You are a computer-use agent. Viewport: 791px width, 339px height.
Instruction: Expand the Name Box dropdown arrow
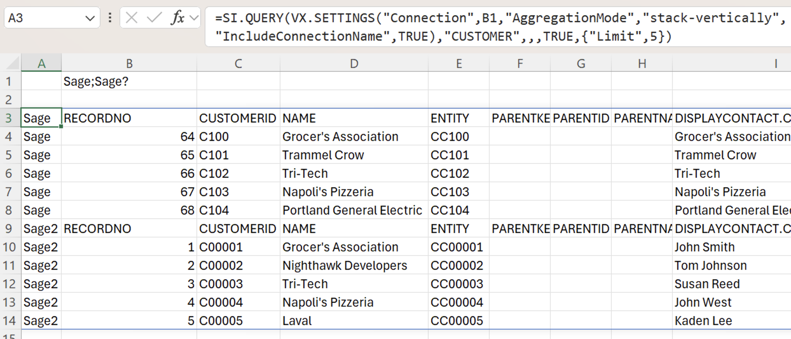click(x=90, y=18)
